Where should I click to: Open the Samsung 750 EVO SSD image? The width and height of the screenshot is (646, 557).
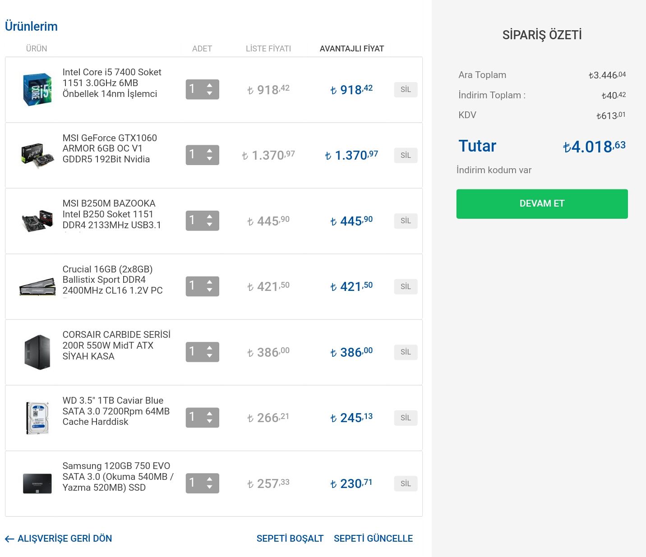37,483
